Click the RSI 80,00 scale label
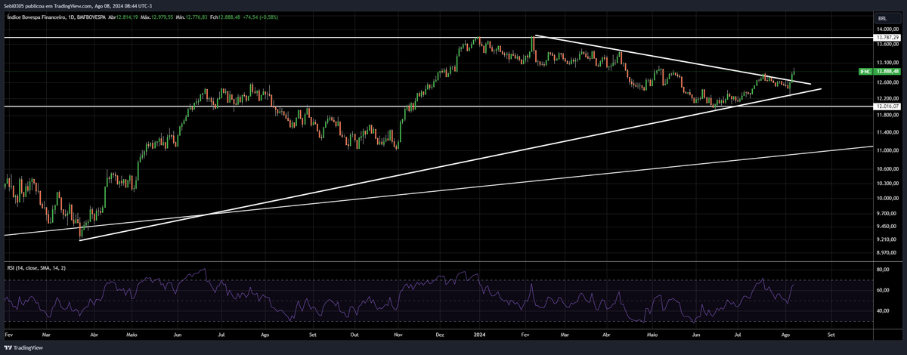 (x=881, y=269)
